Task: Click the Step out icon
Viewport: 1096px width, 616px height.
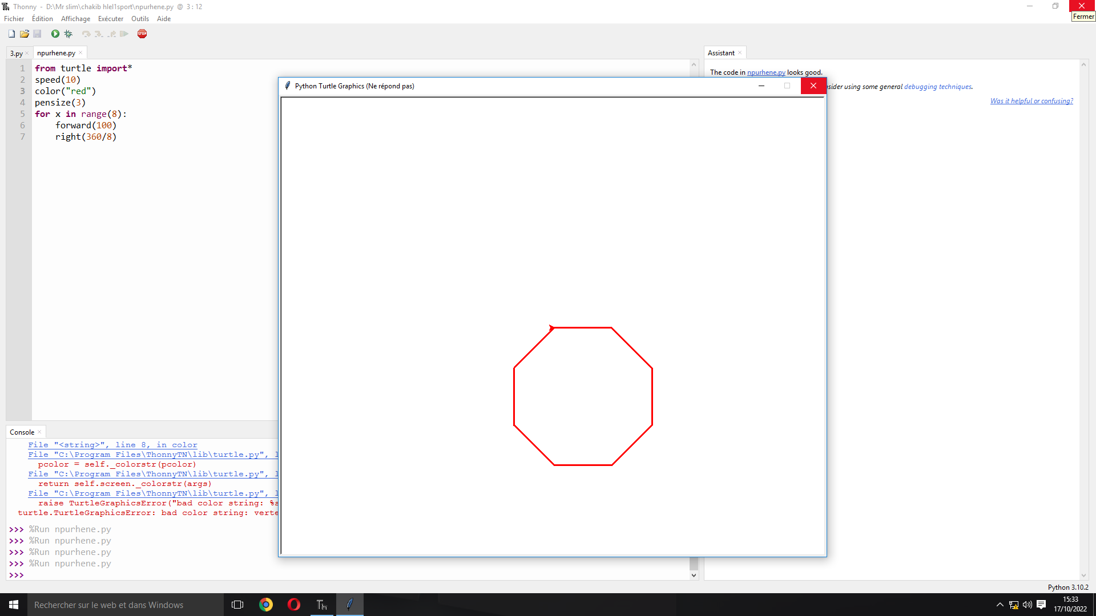Action: pyautogui.click(x=112, y=34)
